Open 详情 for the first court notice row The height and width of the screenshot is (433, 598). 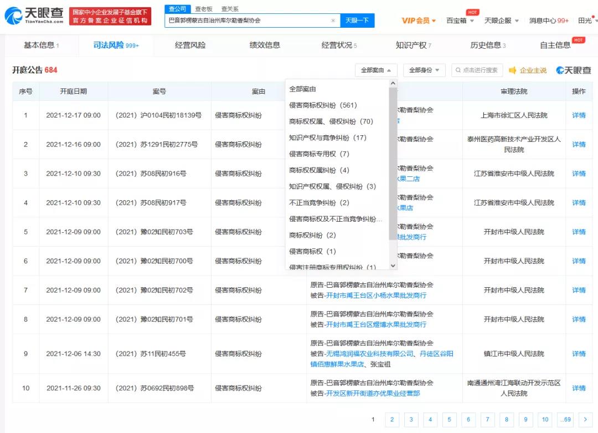pos(579,115)
